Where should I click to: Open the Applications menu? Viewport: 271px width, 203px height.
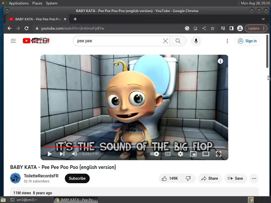tap(19, 3)
